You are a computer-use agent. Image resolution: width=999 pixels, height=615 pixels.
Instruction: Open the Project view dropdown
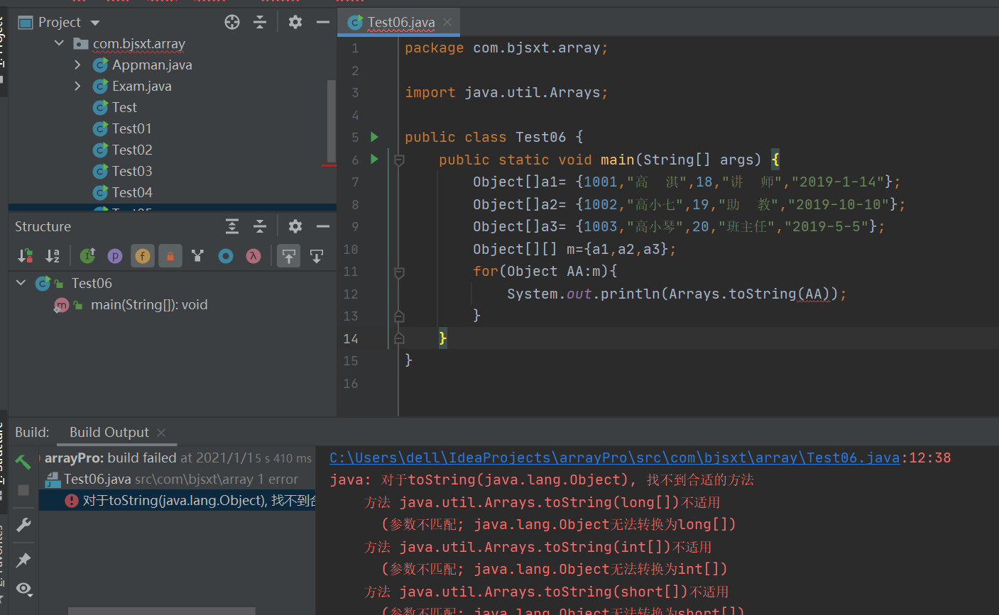pos(95,23)
